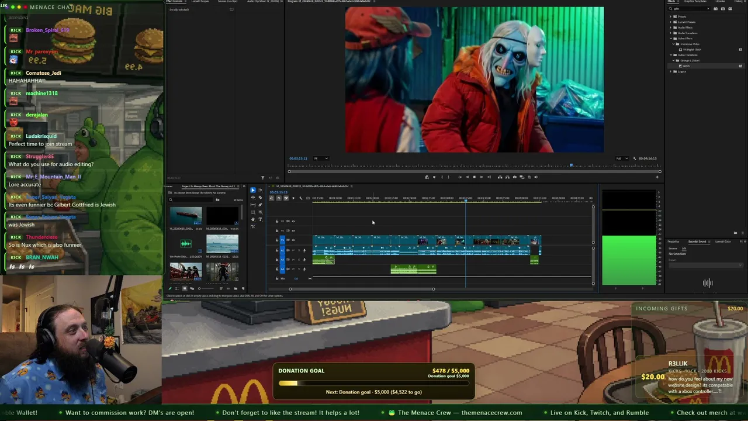The image size is (748, 421).
Task: Toggle the A1 track target button
Action: (282, 250)
